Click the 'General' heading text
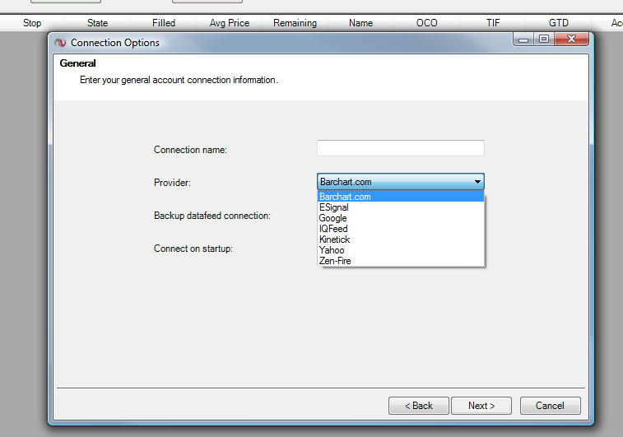 click(x=78, y=63)
